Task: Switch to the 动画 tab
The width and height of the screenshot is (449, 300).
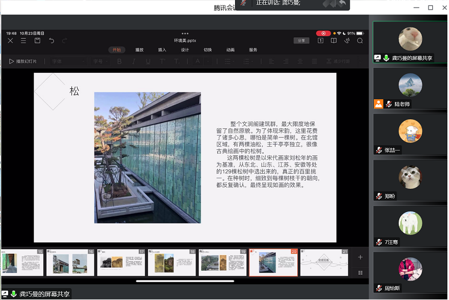Action: (x=230, y=50)
